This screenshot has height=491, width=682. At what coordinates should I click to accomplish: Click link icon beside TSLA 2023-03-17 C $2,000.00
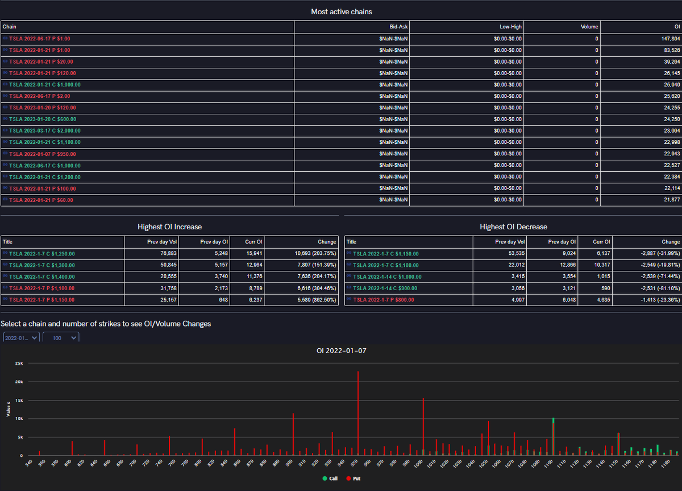pos(5,131)
